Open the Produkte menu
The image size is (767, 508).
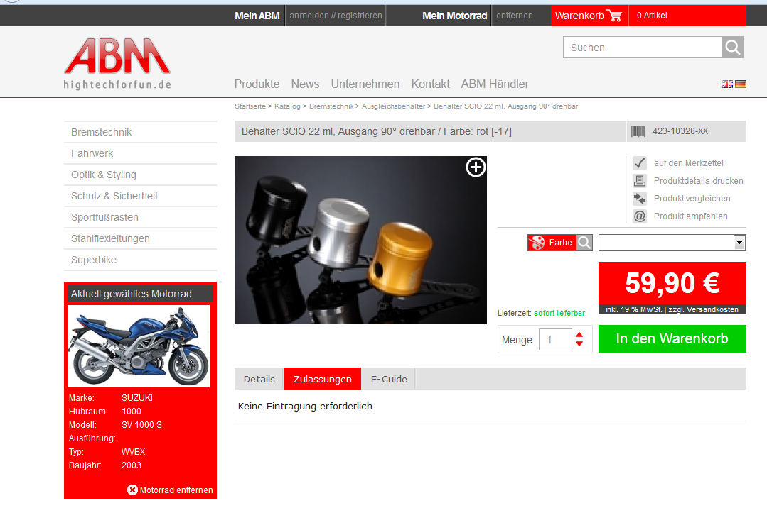(257, 84)
